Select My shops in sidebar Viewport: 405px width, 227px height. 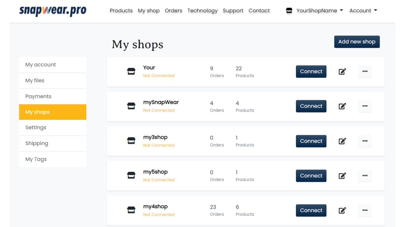(53, 112)
